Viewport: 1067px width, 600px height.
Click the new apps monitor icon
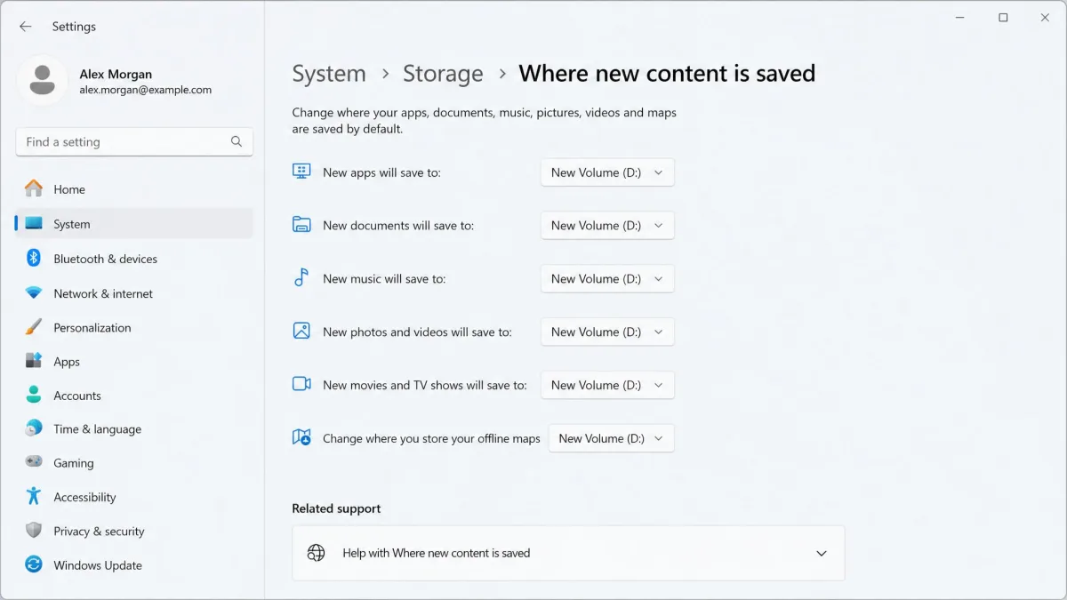coord(301,172)
